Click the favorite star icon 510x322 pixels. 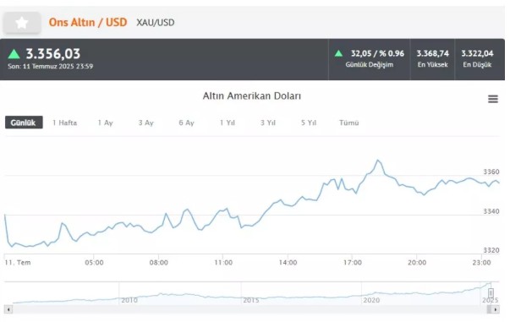pos(22,23)
